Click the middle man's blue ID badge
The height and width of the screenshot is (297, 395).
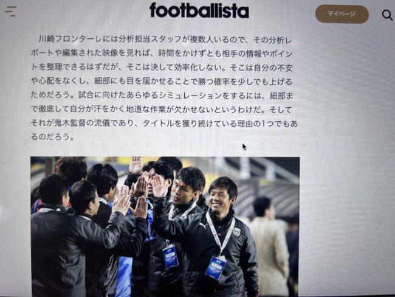click(x=171, y=256)
